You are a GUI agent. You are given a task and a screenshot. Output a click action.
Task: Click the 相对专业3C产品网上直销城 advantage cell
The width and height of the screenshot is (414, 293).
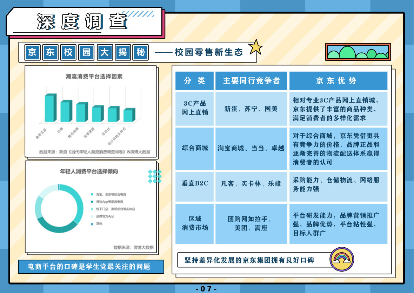(x=339, y=109)
